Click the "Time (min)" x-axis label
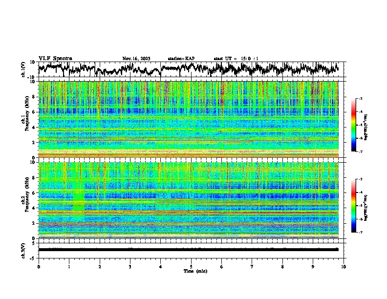 tap(195, 271)
